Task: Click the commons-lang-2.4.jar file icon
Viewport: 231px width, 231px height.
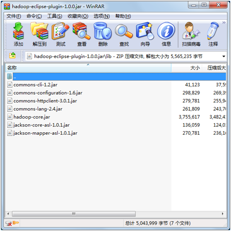Action: tap(10, 109)
